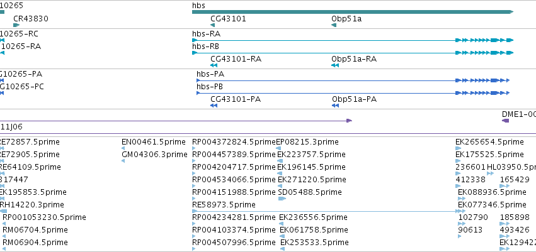The image size is (536, 252).
Task: Click the Obp51a-RA transcript arrows
Action: click(335, 65)
